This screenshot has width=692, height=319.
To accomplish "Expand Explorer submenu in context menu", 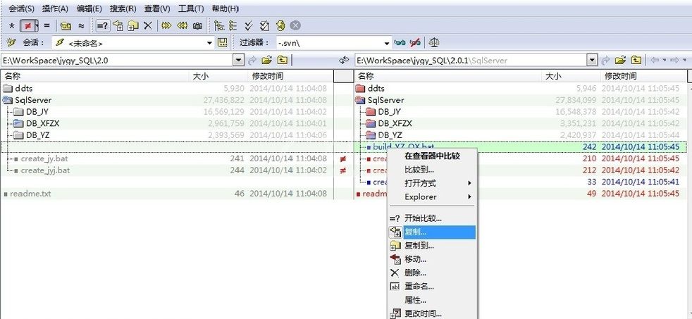I will [x=432, y=196].
